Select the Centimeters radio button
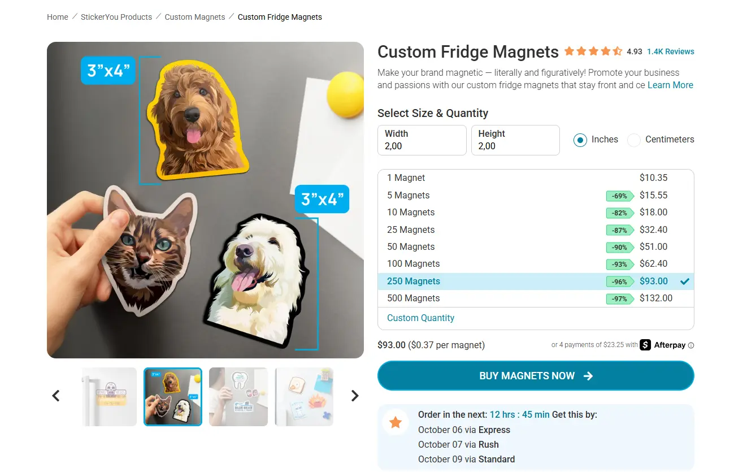Viewport: 756px width, 472px height. point(634,140)
